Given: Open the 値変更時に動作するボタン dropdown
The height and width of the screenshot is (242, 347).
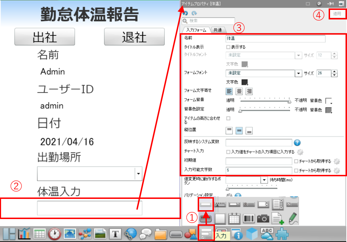Looking at the screenshot, I should pyautogui.click(x=264, y=180).
